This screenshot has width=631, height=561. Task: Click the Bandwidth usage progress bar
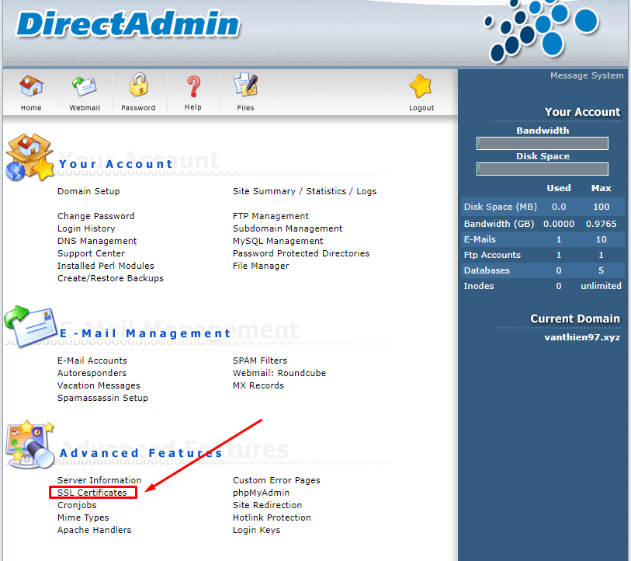[542, 143]
